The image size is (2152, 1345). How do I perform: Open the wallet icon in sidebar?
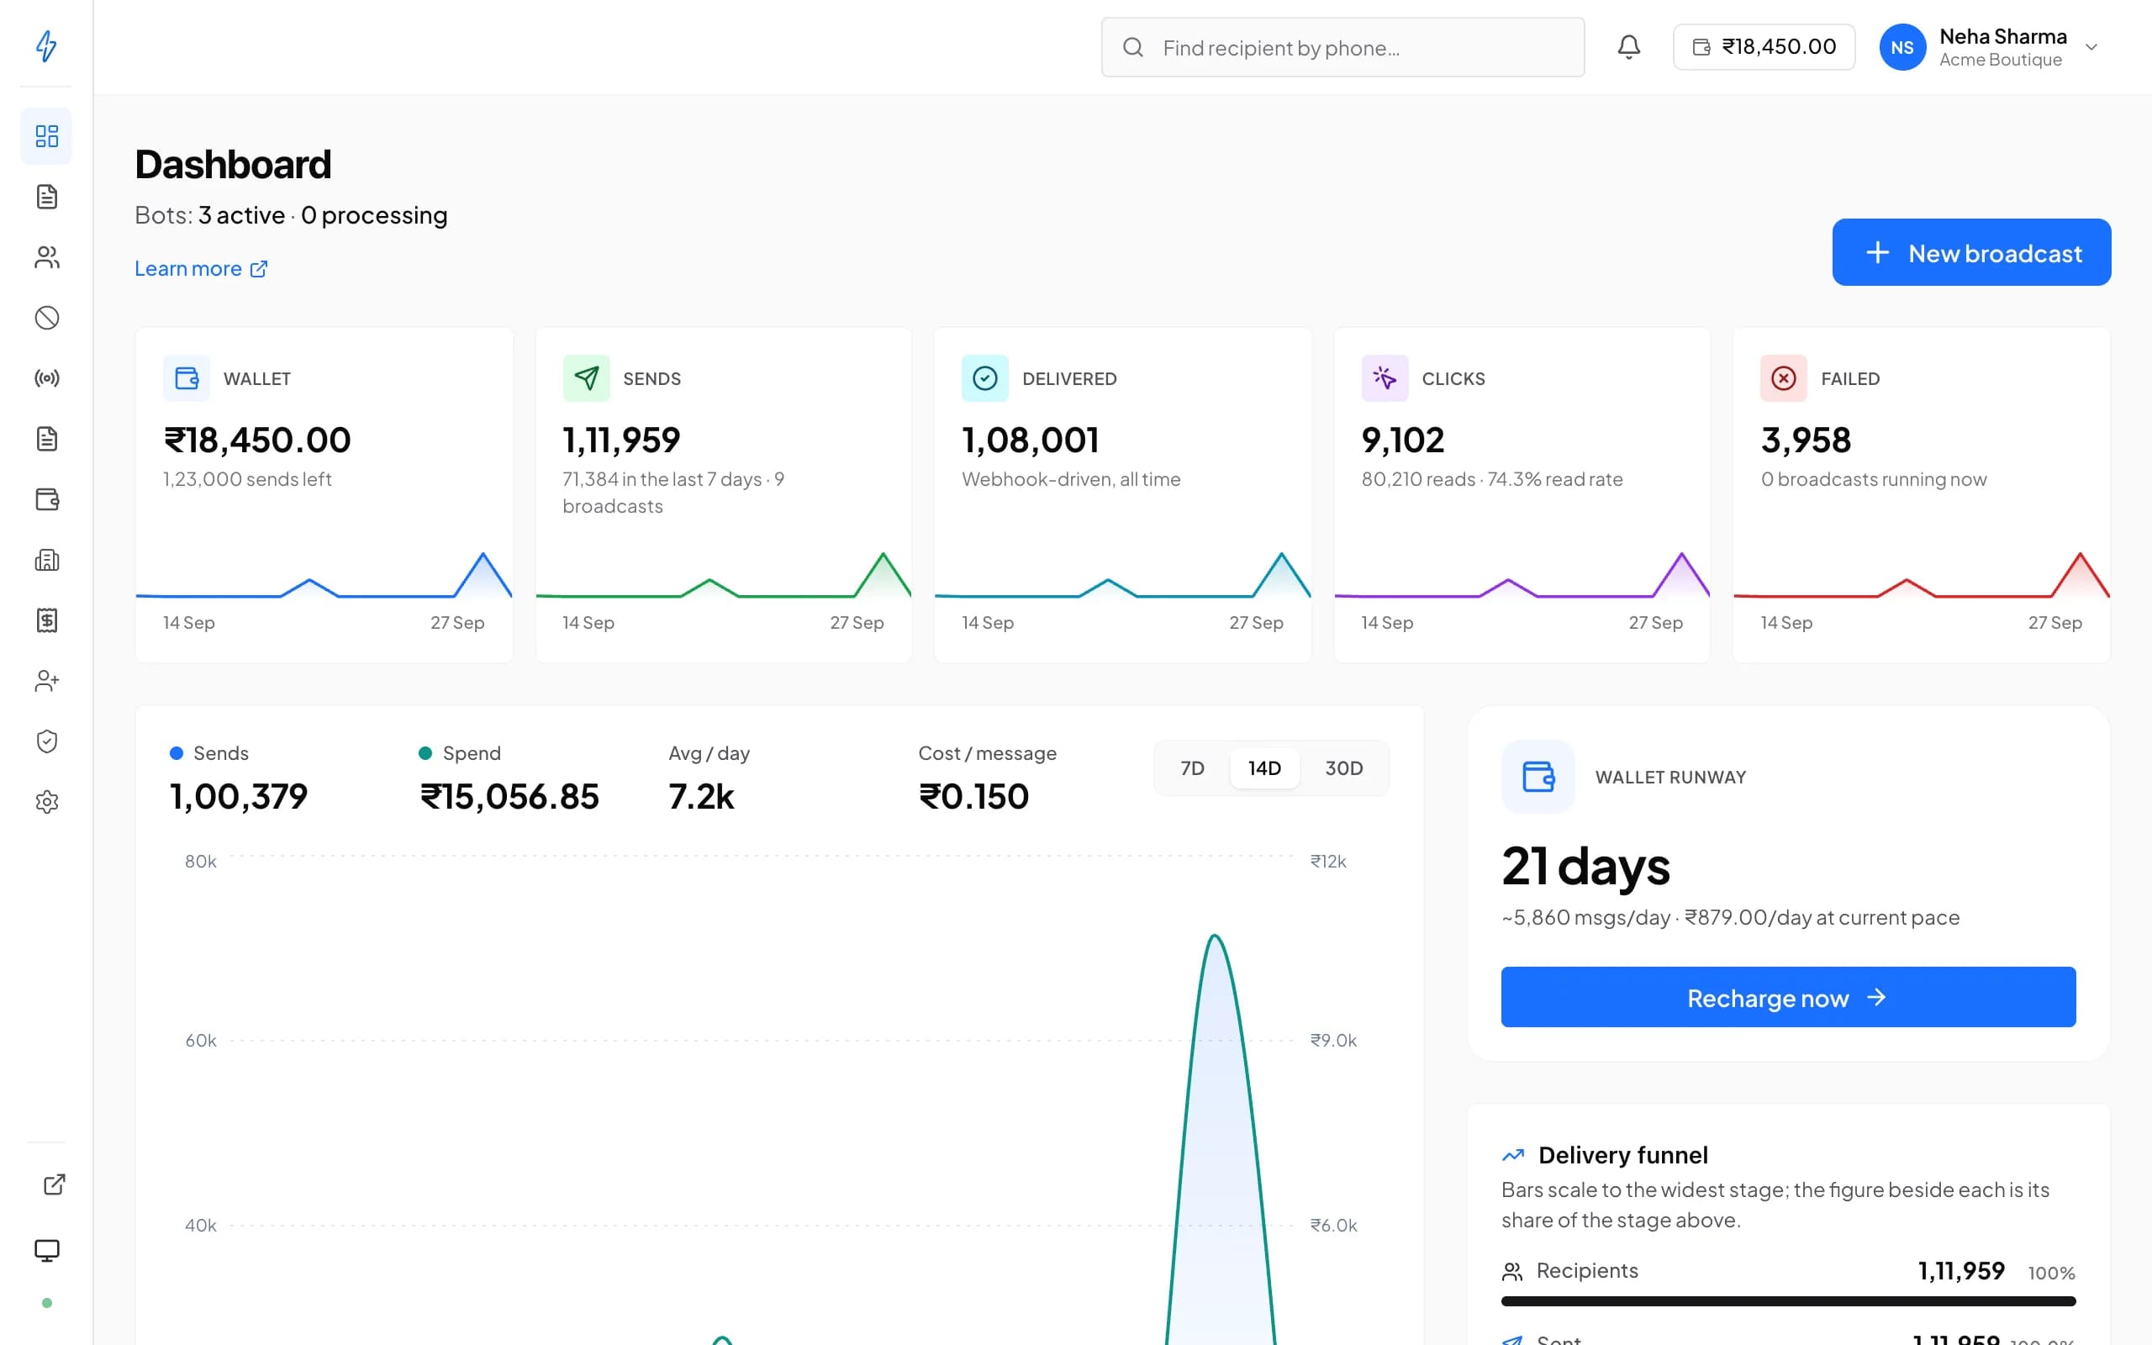click(46, 499)
